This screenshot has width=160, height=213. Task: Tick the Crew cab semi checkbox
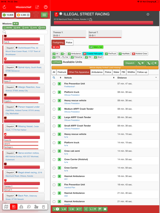click(54, 151)
